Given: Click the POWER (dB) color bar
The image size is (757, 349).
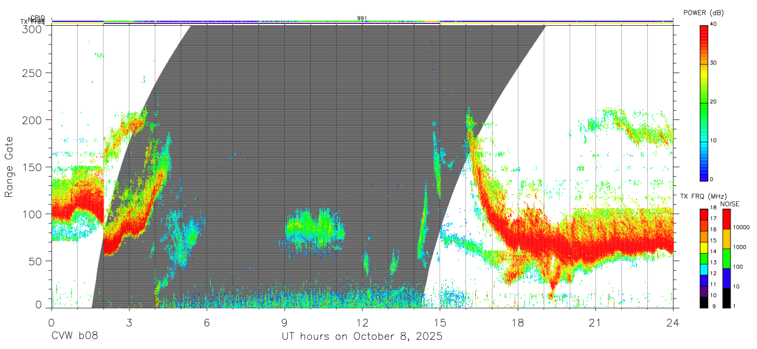Looking at the screenshot, I should (x=704, y=102).
